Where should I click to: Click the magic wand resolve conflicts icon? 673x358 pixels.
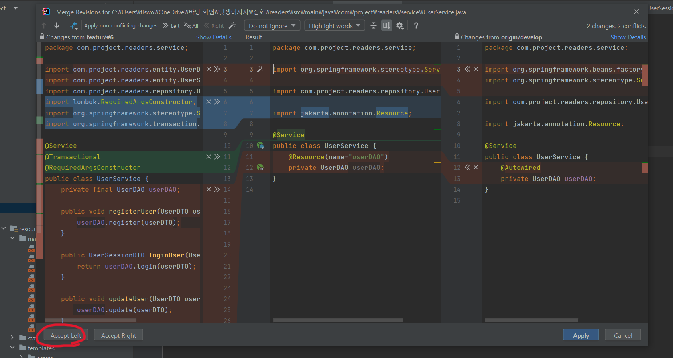(x=232, y=25)
